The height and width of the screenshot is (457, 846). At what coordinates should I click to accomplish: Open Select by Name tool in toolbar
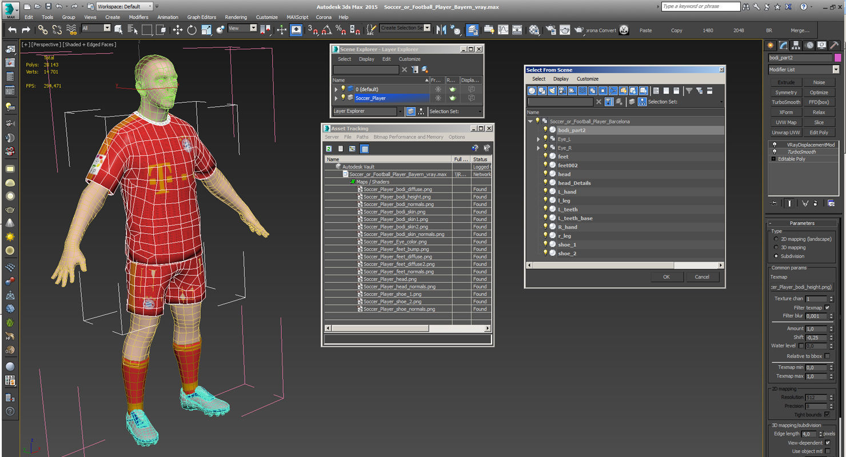[x=133, y=30]
